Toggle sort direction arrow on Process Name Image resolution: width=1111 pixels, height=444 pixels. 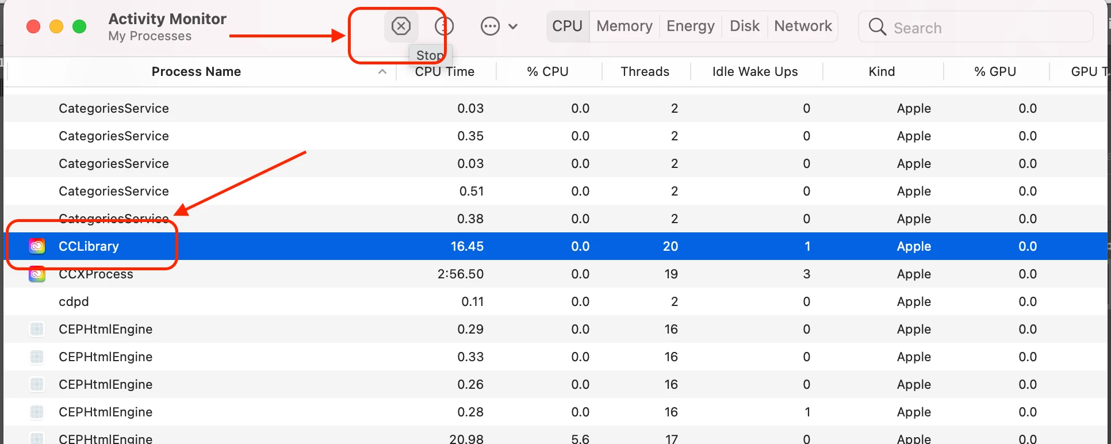coord(382,71)
